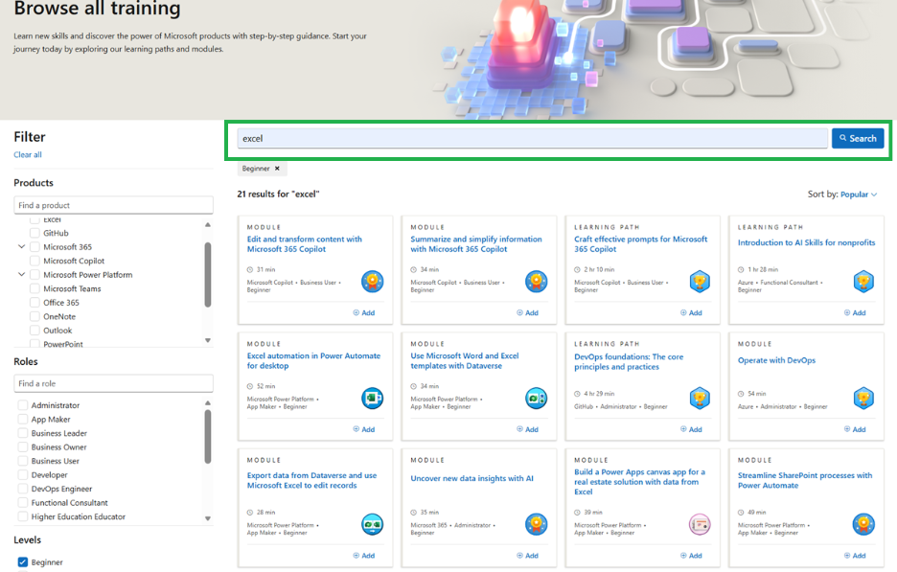Add Operate with DevOps module to collection
Screen dimensions: 897x572
855,429
